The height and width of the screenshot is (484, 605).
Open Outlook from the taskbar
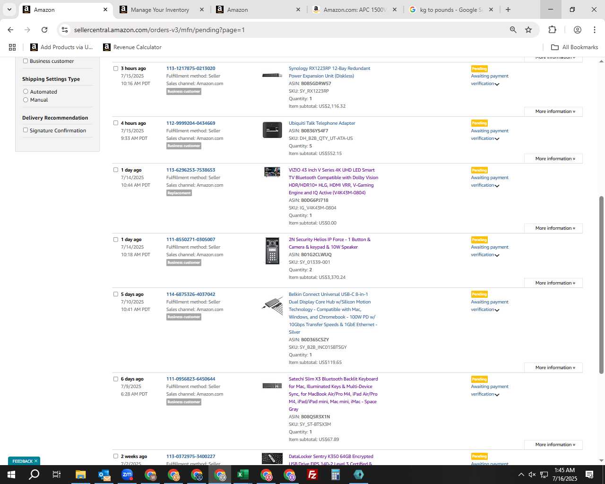click(x=104, y=475)
